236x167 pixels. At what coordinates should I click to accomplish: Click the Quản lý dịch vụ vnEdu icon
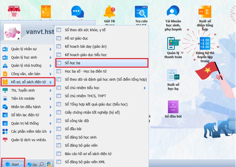tap(5, 140)
